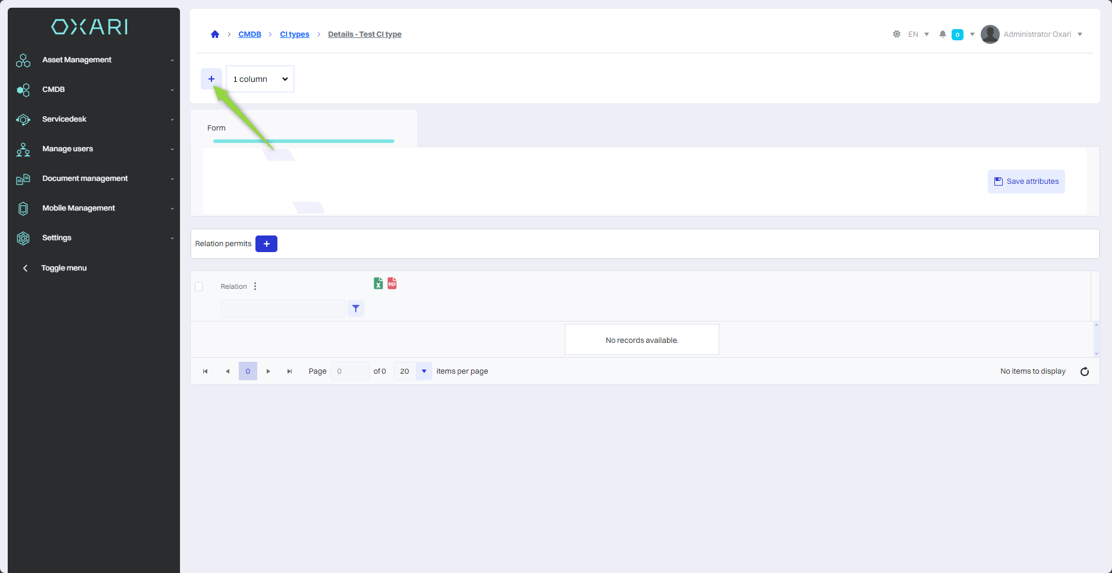Viewport: 1112px width, 573px height.
Task: Open notifications bell
Action: [x=942, y=34]
